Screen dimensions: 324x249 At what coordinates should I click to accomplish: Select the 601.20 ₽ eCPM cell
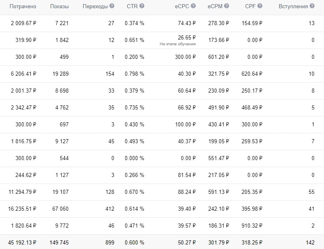pos(218,57)
